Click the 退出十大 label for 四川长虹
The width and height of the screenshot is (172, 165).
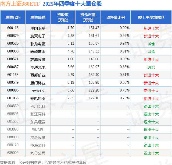pos(151,106)
